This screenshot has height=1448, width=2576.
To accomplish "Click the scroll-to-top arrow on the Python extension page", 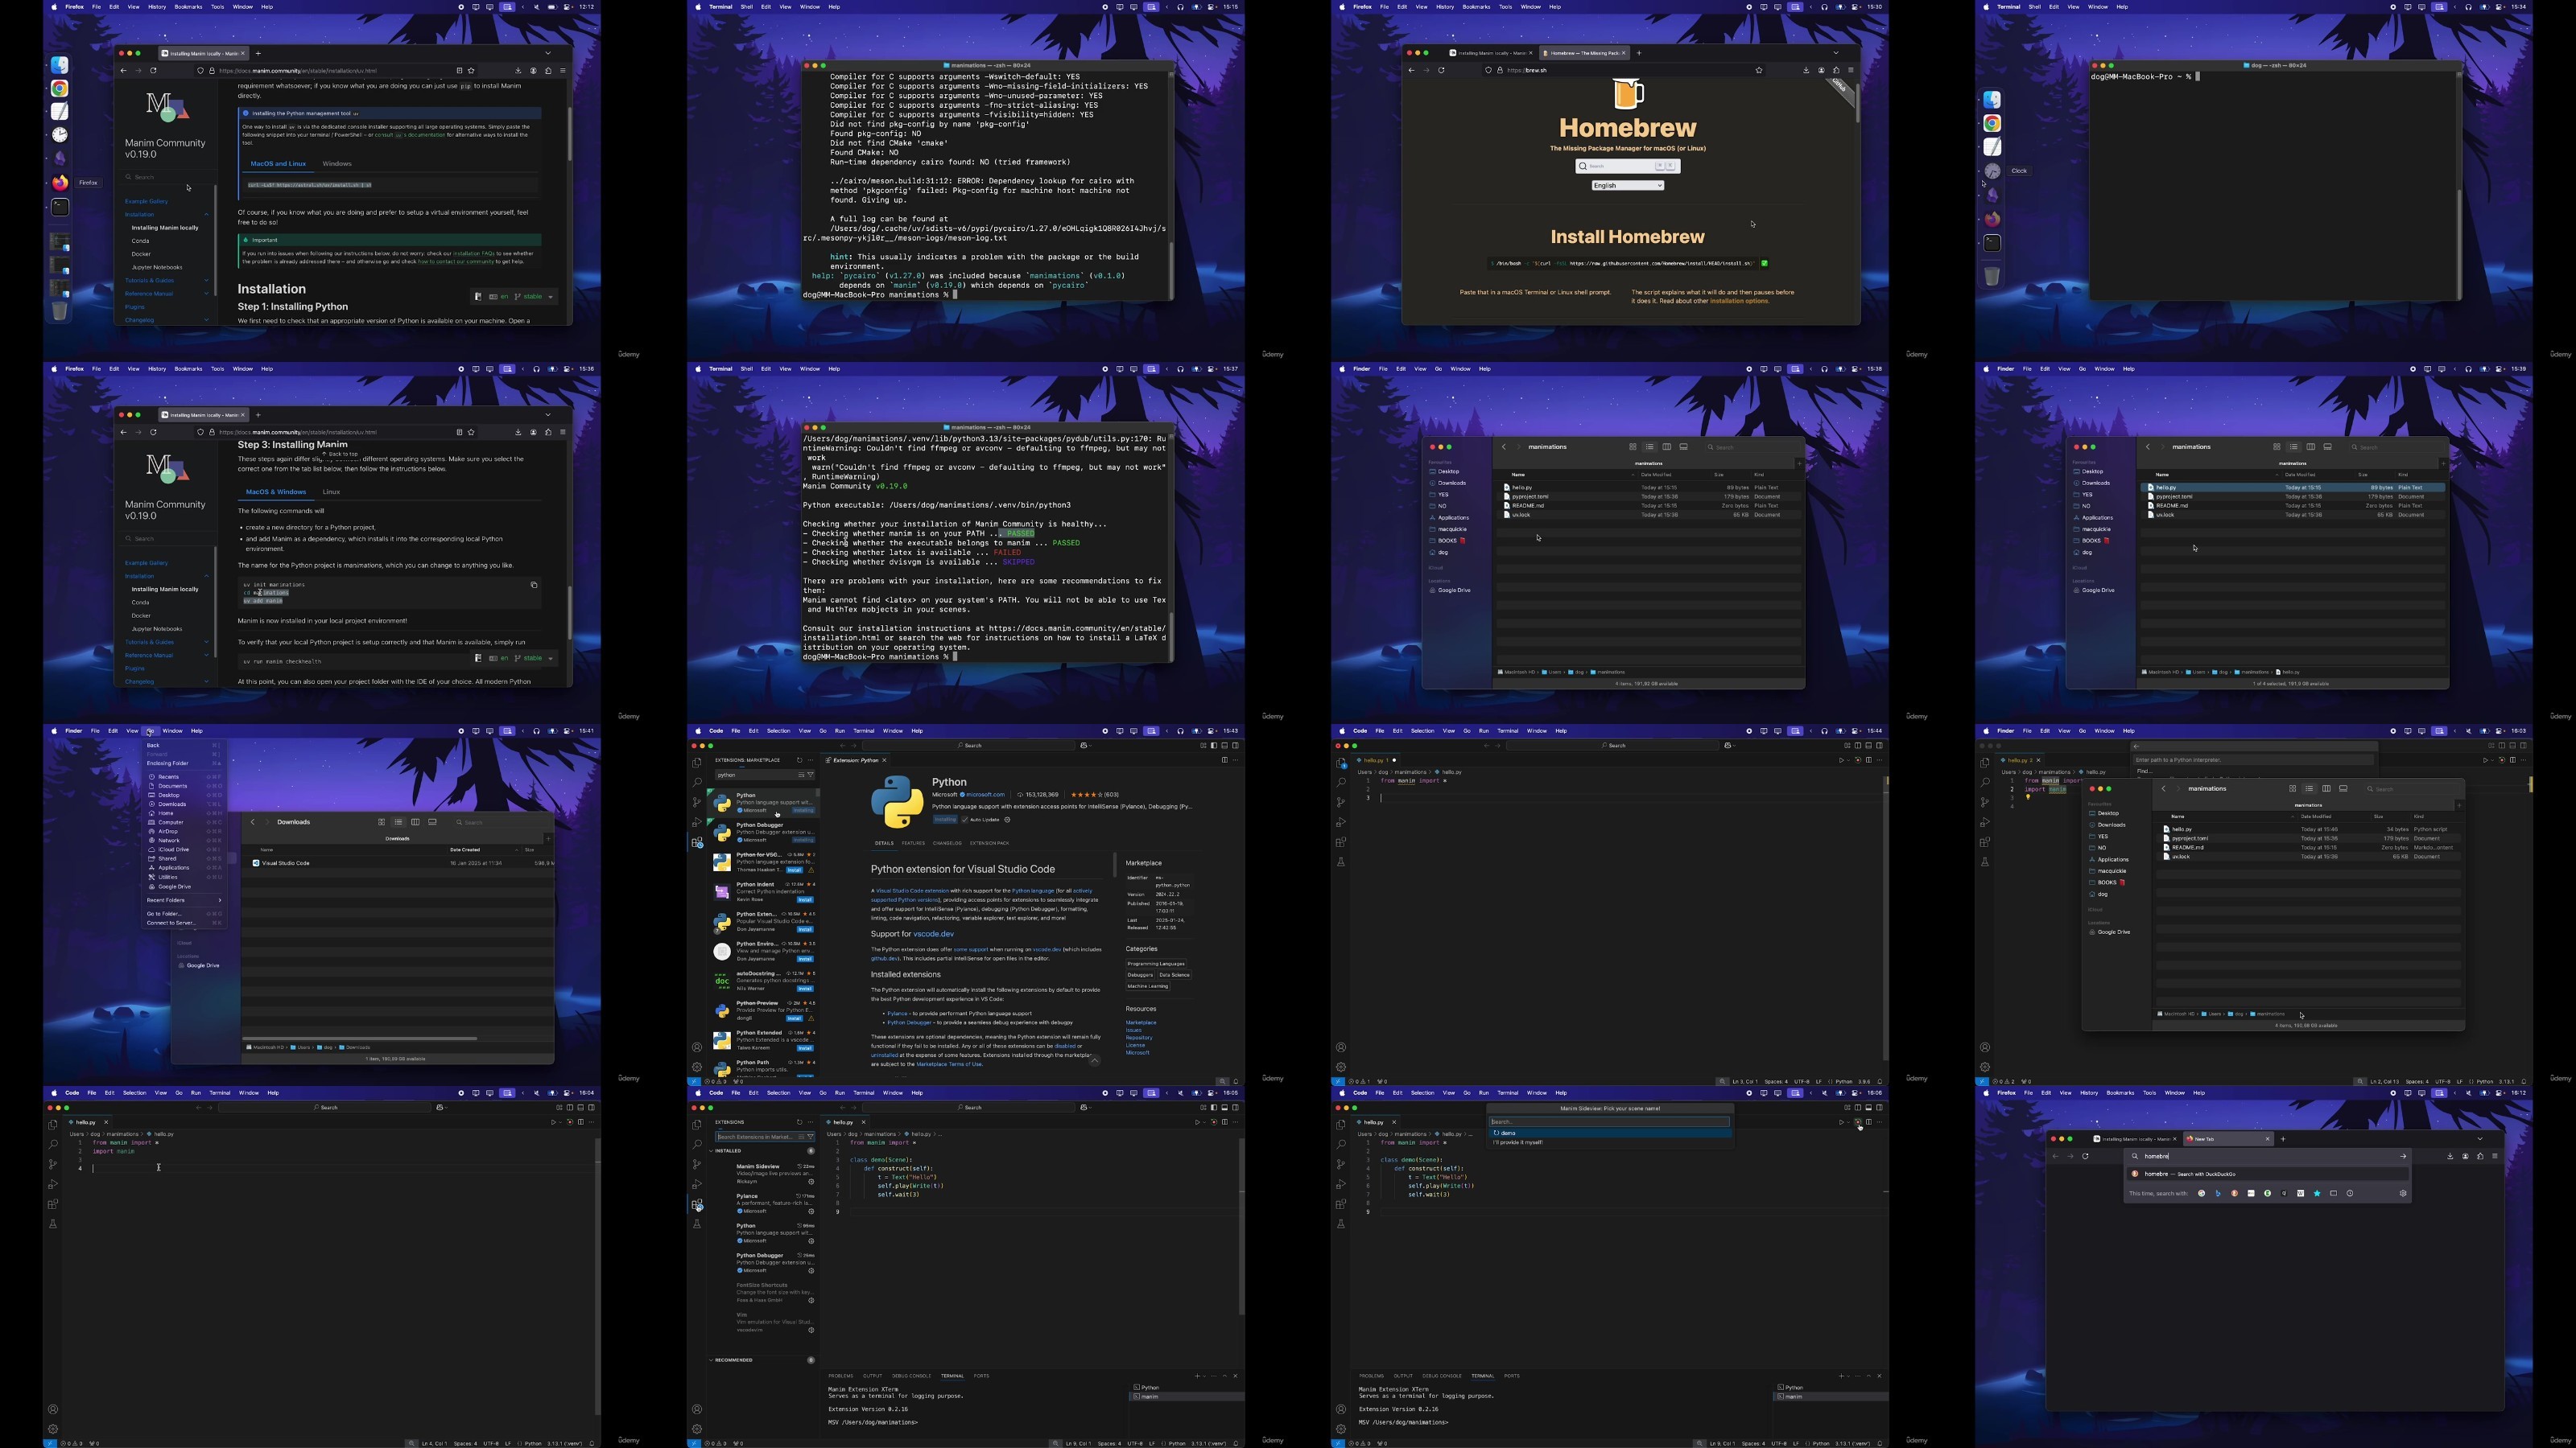I will coord(1094,1060).
